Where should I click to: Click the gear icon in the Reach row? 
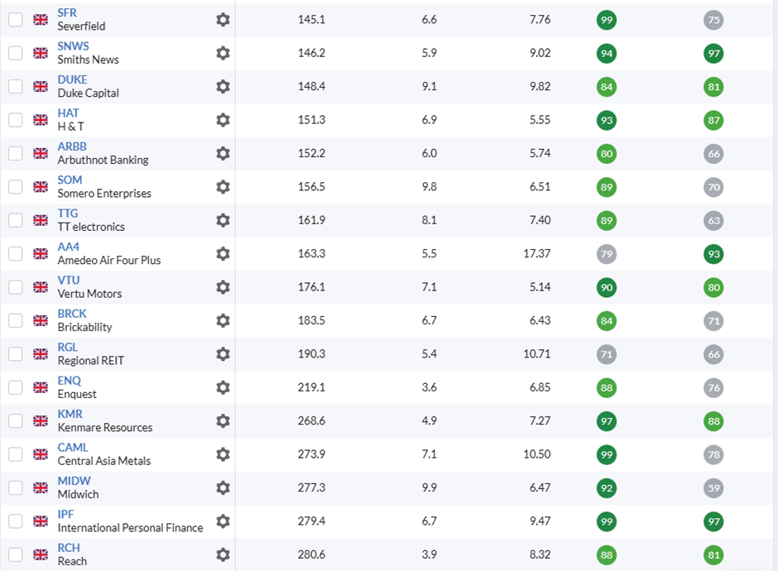click(x=223, y=554)
